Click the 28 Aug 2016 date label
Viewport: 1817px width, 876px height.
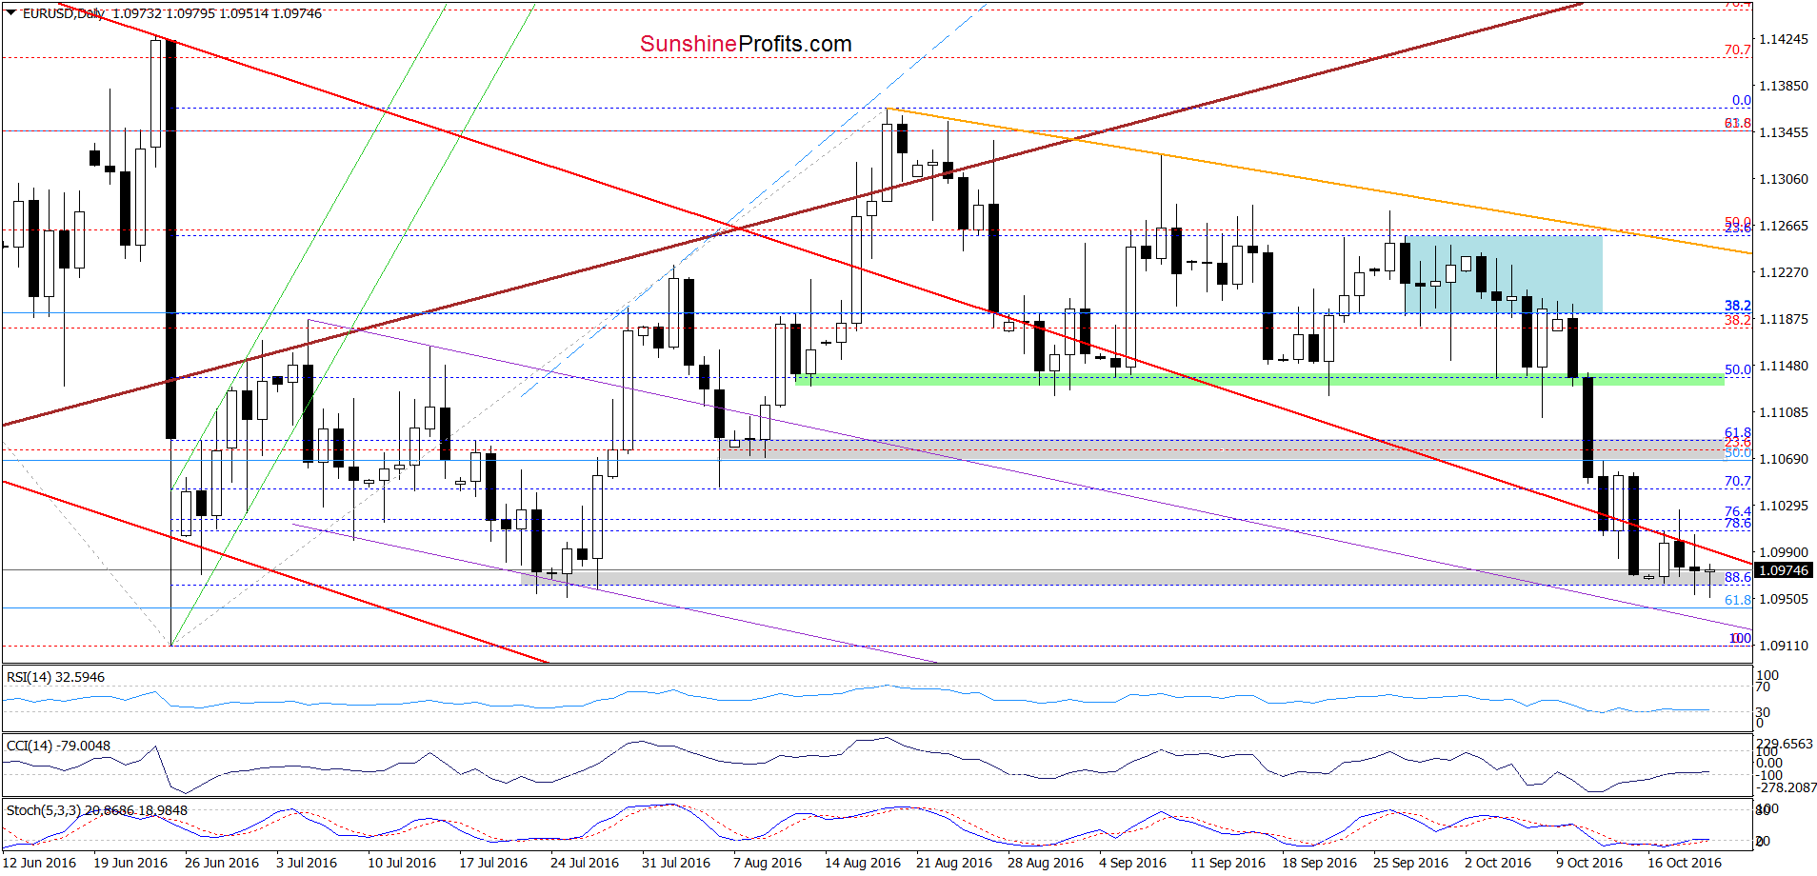pos(1046,863)
